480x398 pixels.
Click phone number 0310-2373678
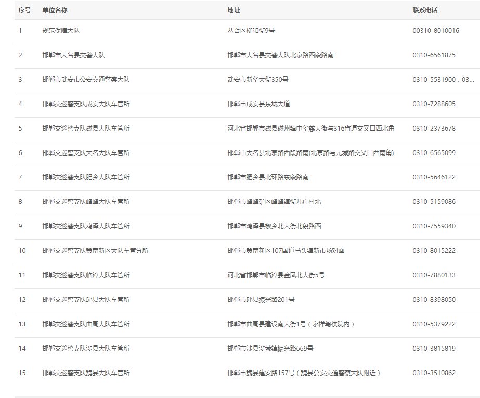tap(434, 129)
